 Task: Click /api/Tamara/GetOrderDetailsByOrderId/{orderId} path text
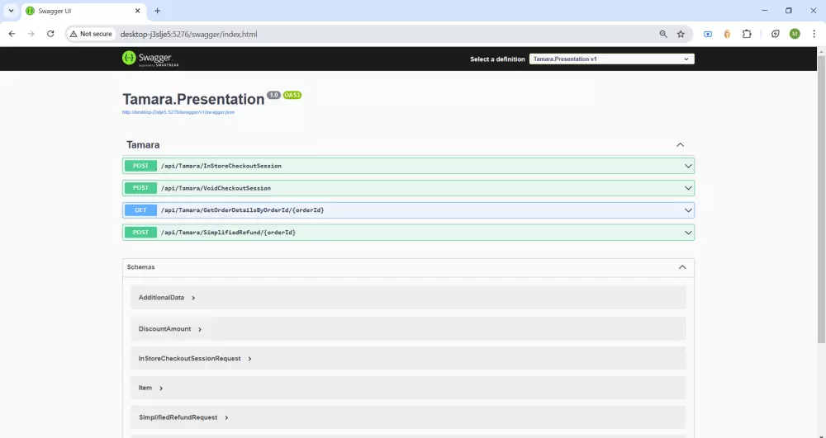[242, 210]
